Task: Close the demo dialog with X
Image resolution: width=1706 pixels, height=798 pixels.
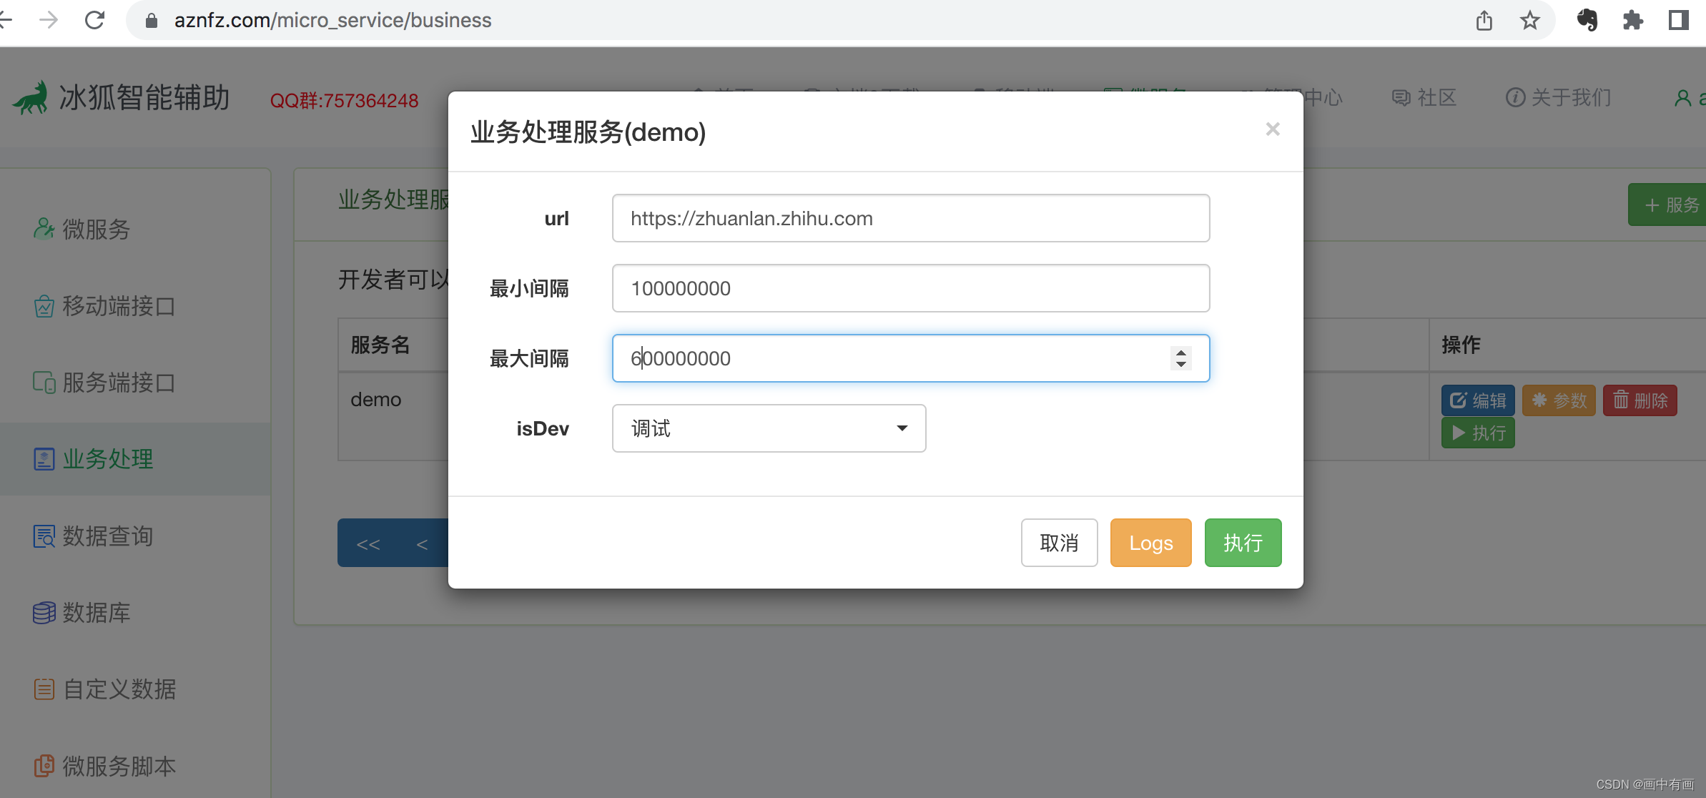Action: [x=1272, y=129]
